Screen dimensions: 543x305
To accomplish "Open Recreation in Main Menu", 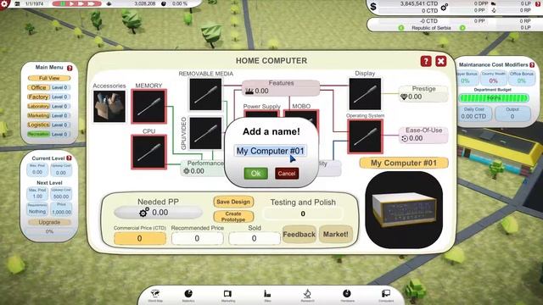I will (38, 134).
